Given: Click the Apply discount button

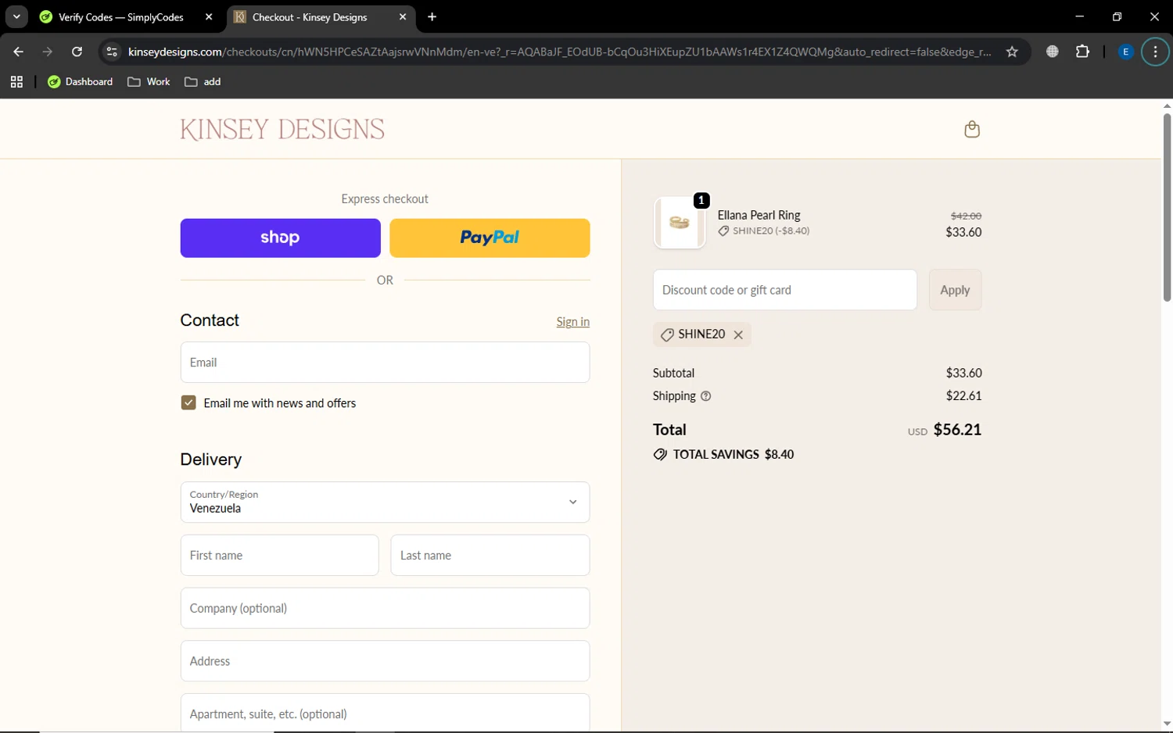Looking at the screenshot, I should pos(955,290).
